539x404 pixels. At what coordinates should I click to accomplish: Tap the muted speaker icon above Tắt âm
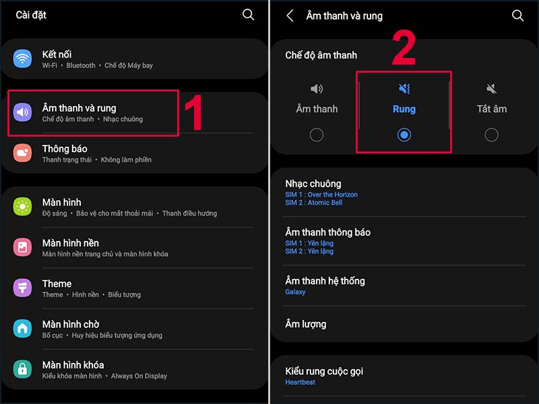(491, 89)
